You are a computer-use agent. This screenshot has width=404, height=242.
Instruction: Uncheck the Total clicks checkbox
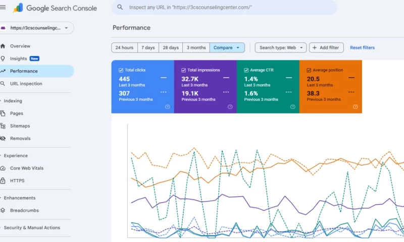coord(121,70)
